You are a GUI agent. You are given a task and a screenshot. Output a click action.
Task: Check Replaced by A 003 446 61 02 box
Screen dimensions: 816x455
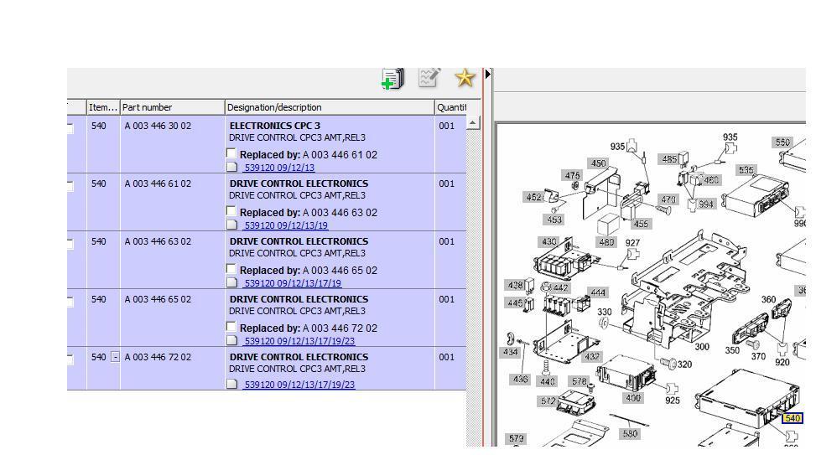click(232, 153)
